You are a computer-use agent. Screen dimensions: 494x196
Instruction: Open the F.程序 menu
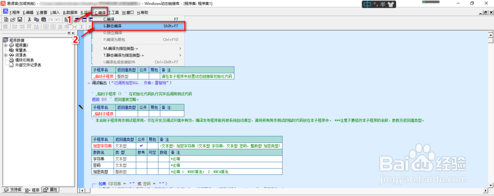(x=15, y=13)
